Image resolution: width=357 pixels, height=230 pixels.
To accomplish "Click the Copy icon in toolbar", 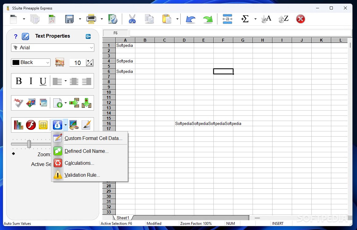I will pyautogui.click(x=149, y=19).
